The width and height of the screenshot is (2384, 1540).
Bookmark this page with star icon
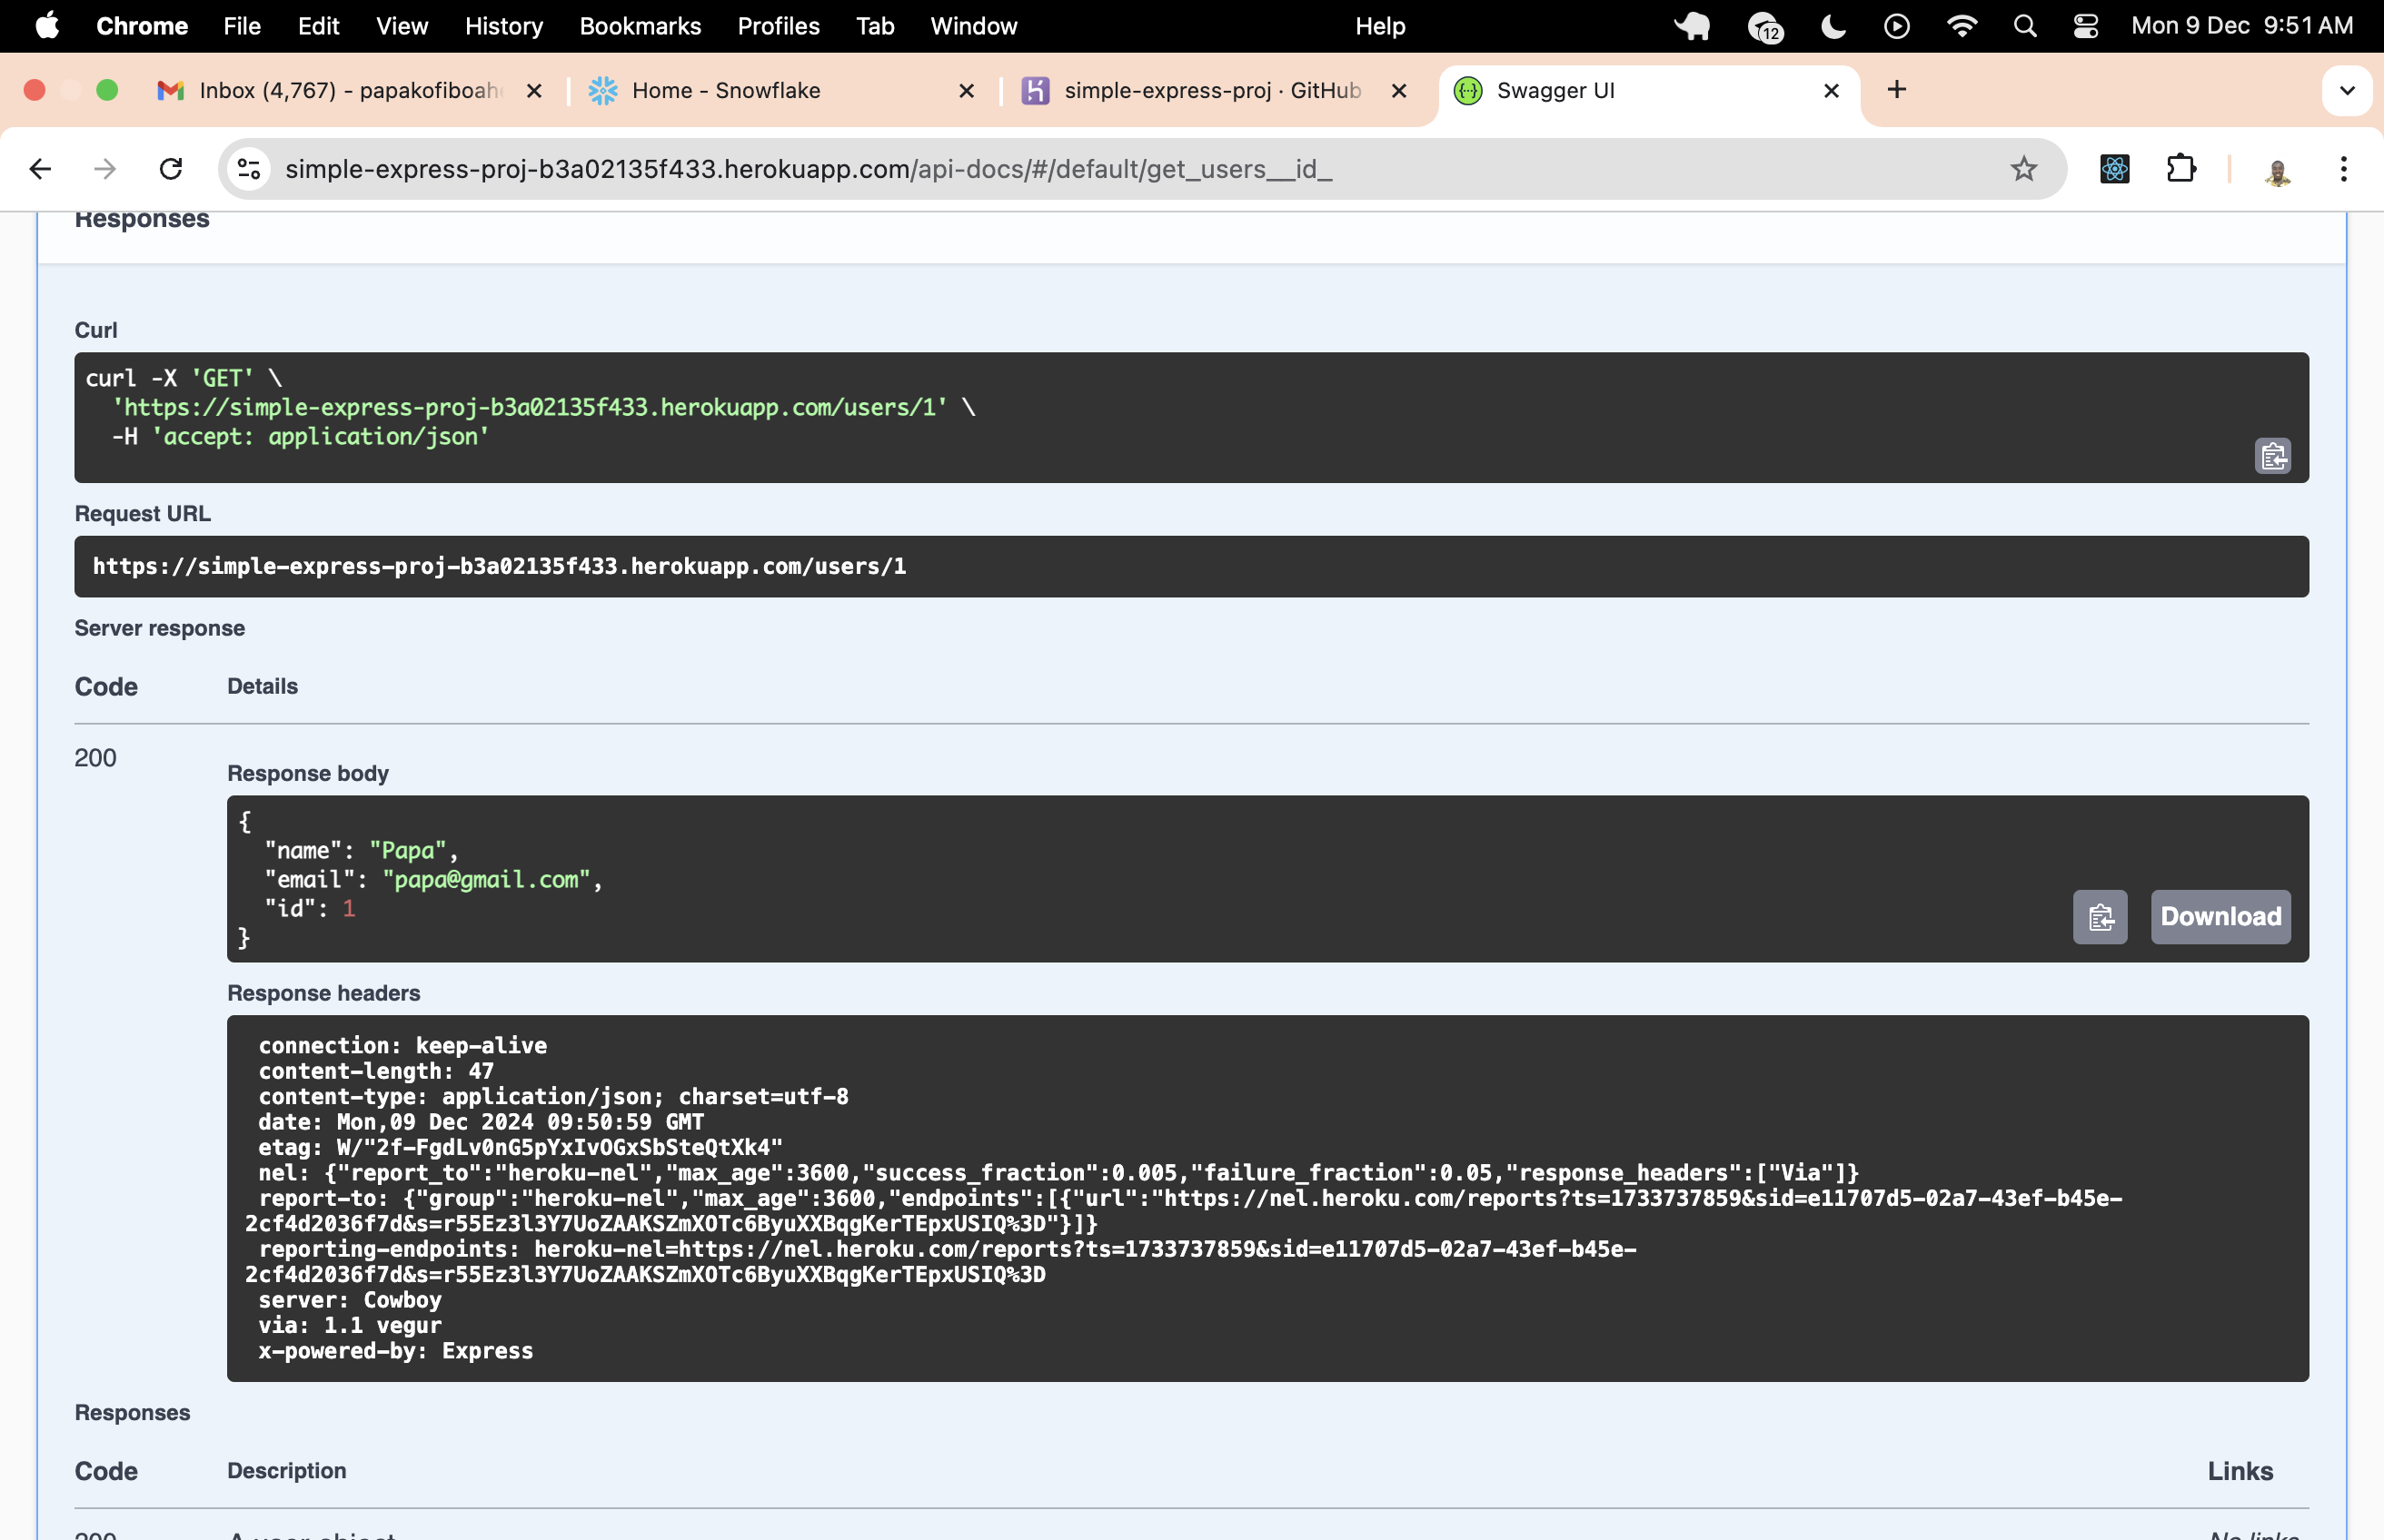[x=2022, y=169]
